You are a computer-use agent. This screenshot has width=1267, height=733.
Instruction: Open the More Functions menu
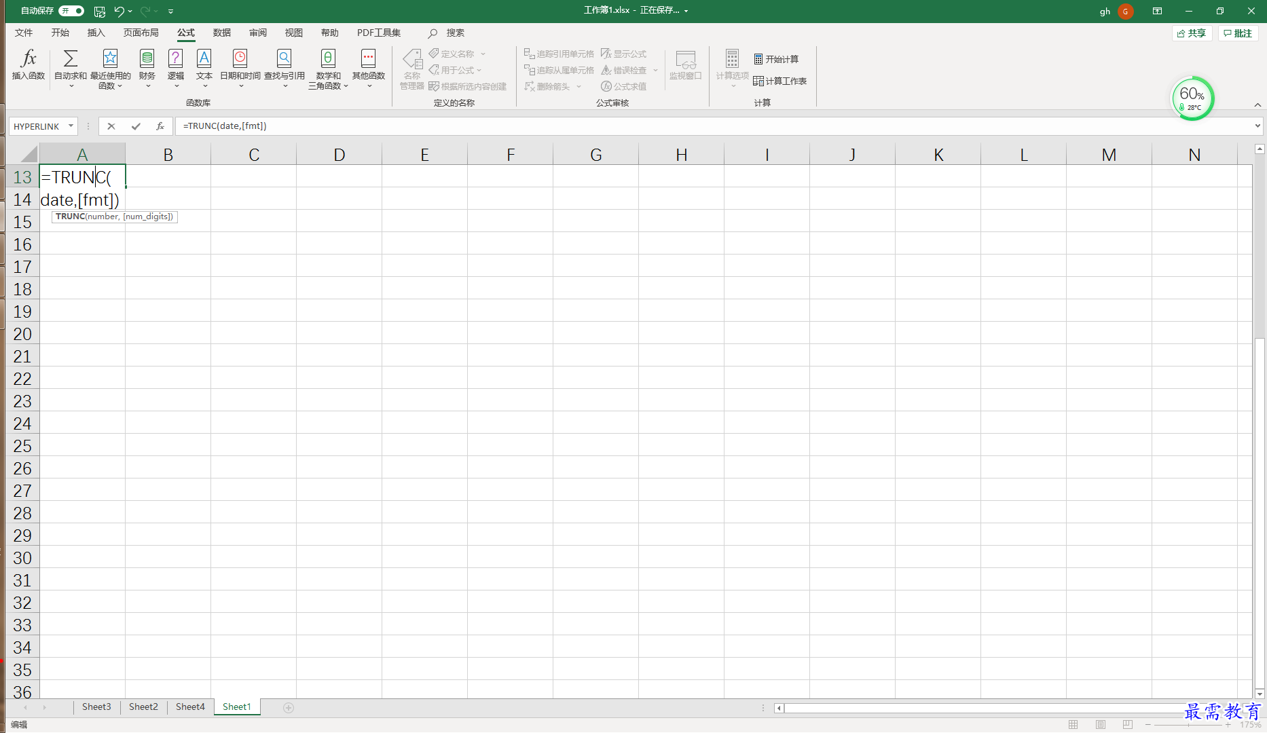(369, 68)
